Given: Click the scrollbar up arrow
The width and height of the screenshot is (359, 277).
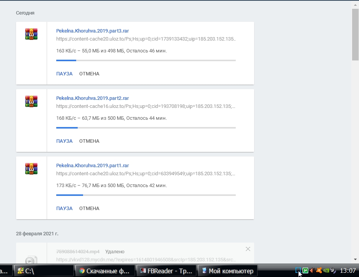Looking at the screenshot, I should [355, 5].
